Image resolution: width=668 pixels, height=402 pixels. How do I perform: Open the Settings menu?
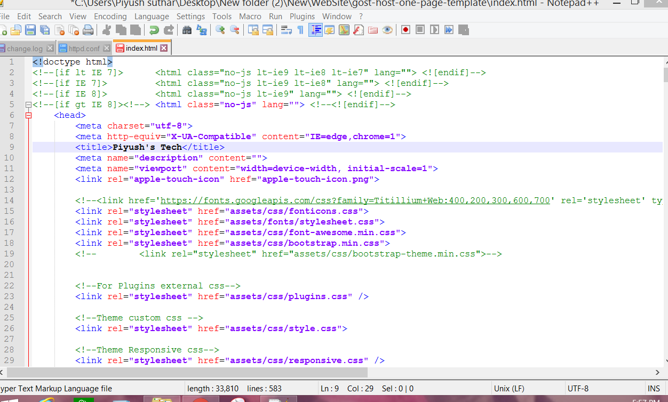(x=191, y=17)
